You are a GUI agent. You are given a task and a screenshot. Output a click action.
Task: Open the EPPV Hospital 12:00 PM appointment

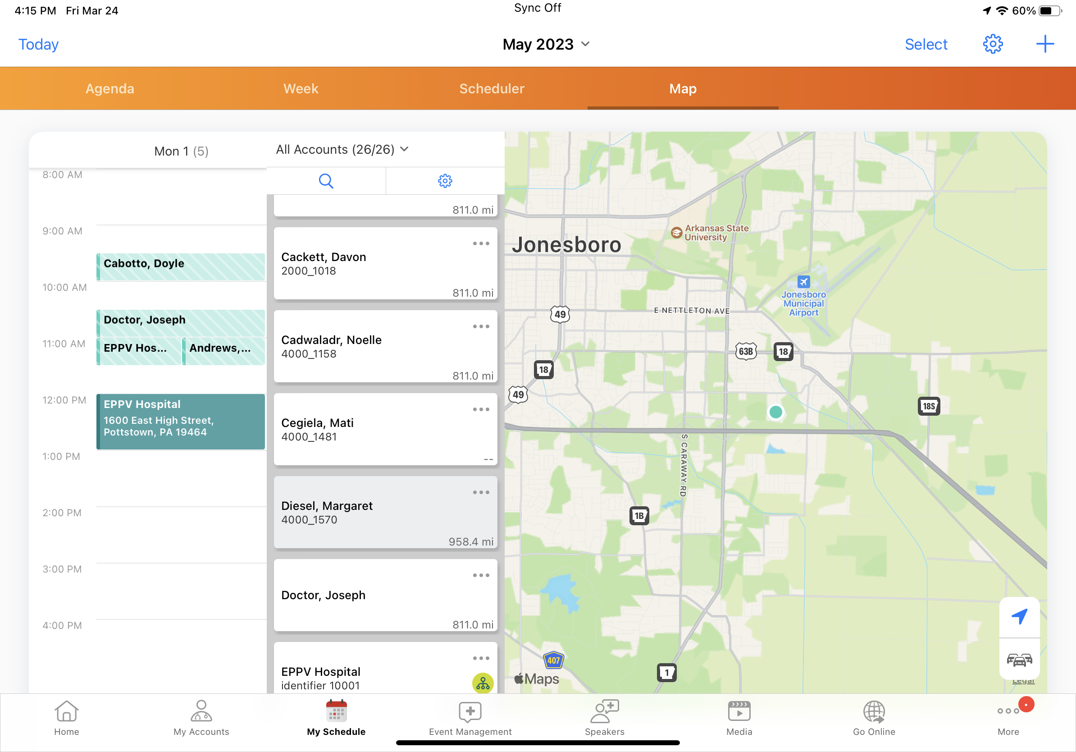[181, 422]
